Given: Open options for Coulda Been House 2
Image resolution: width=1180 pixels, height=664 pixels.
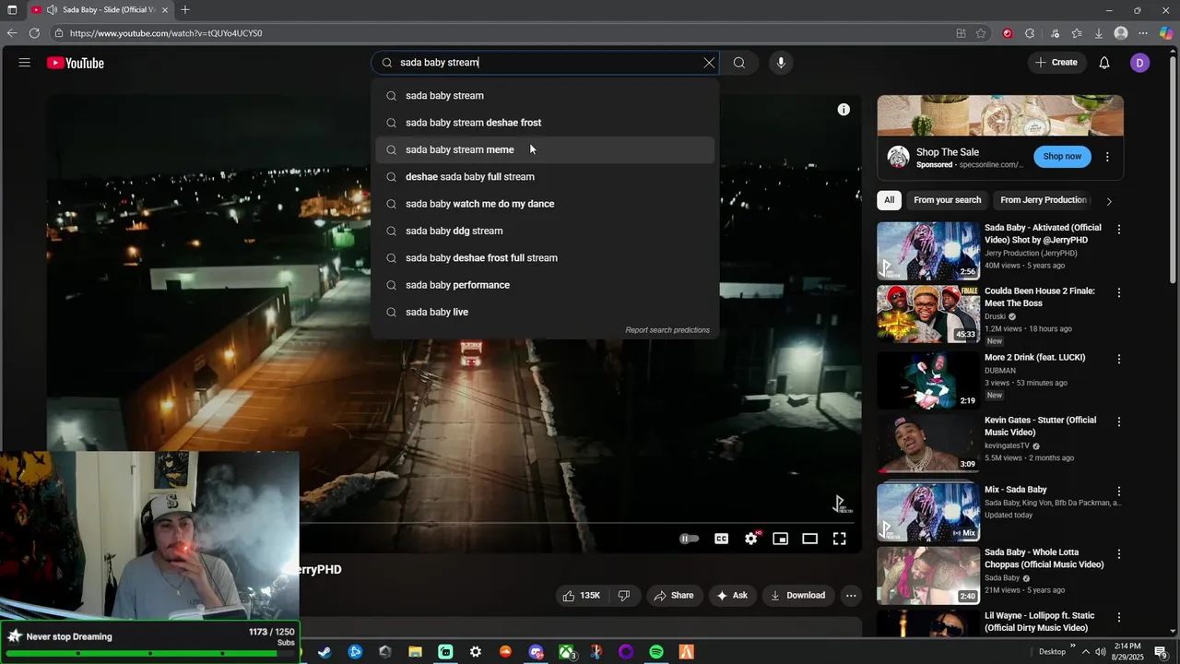Looking at the screenshot, I should [x=1119, y=293].
